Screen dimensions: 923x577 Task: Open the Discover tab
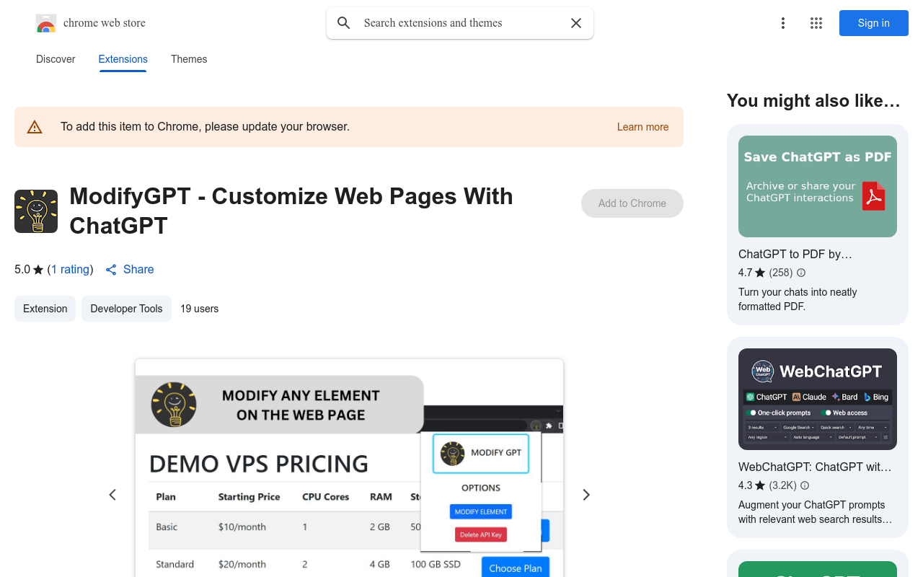point(56,59)
